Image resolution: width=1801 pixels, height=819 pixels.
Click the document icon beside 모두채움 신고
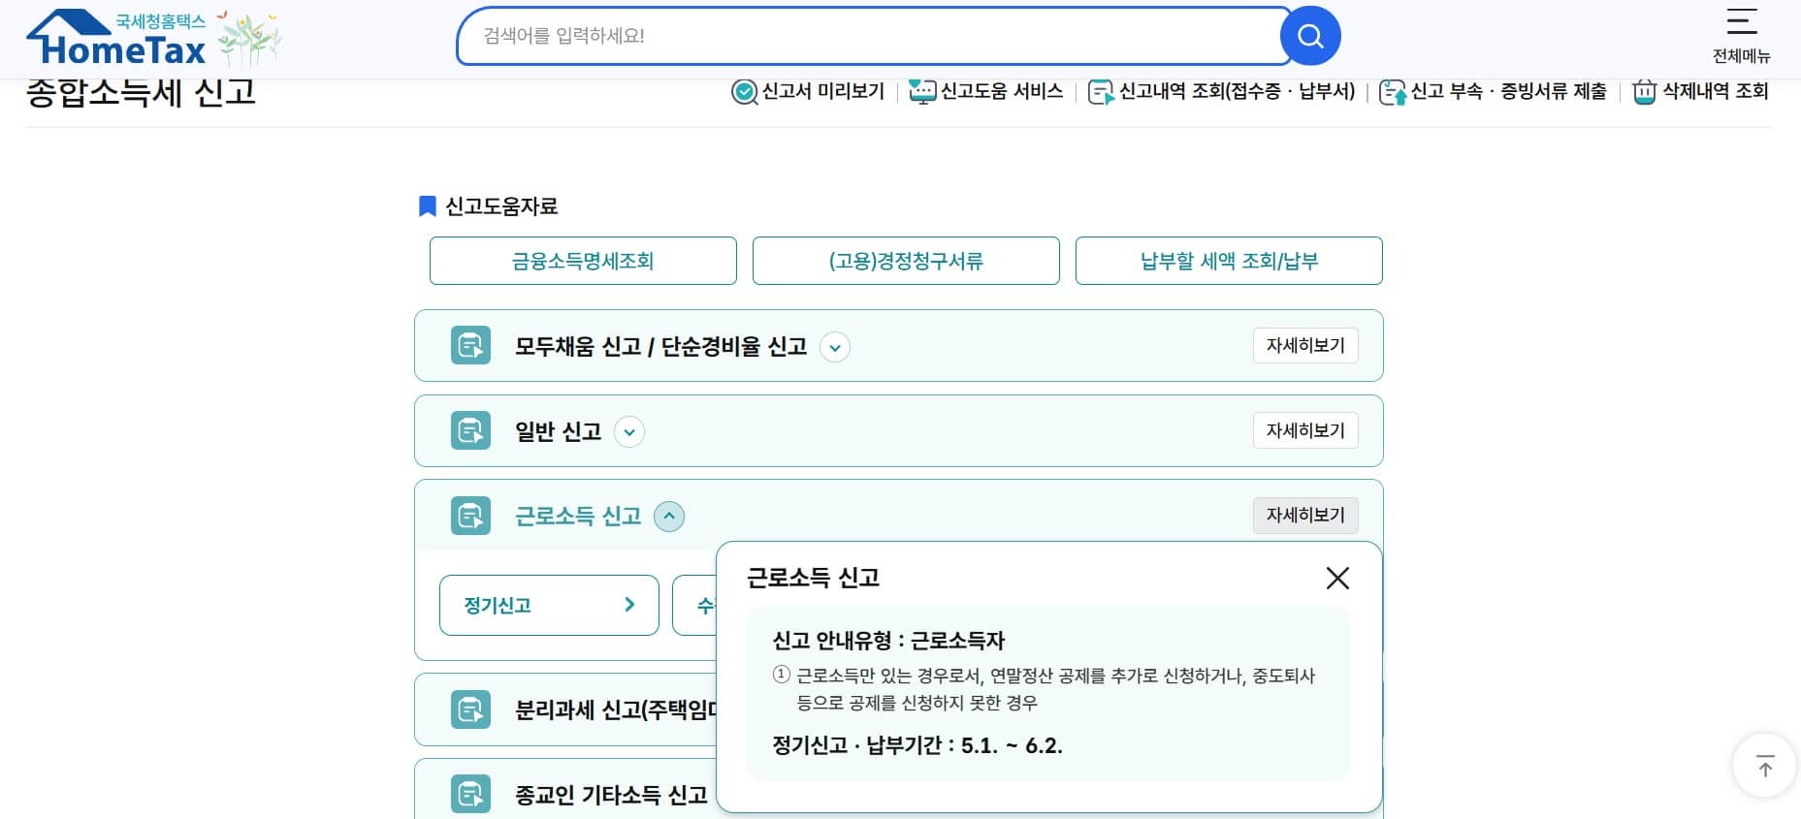pos(470,346)
